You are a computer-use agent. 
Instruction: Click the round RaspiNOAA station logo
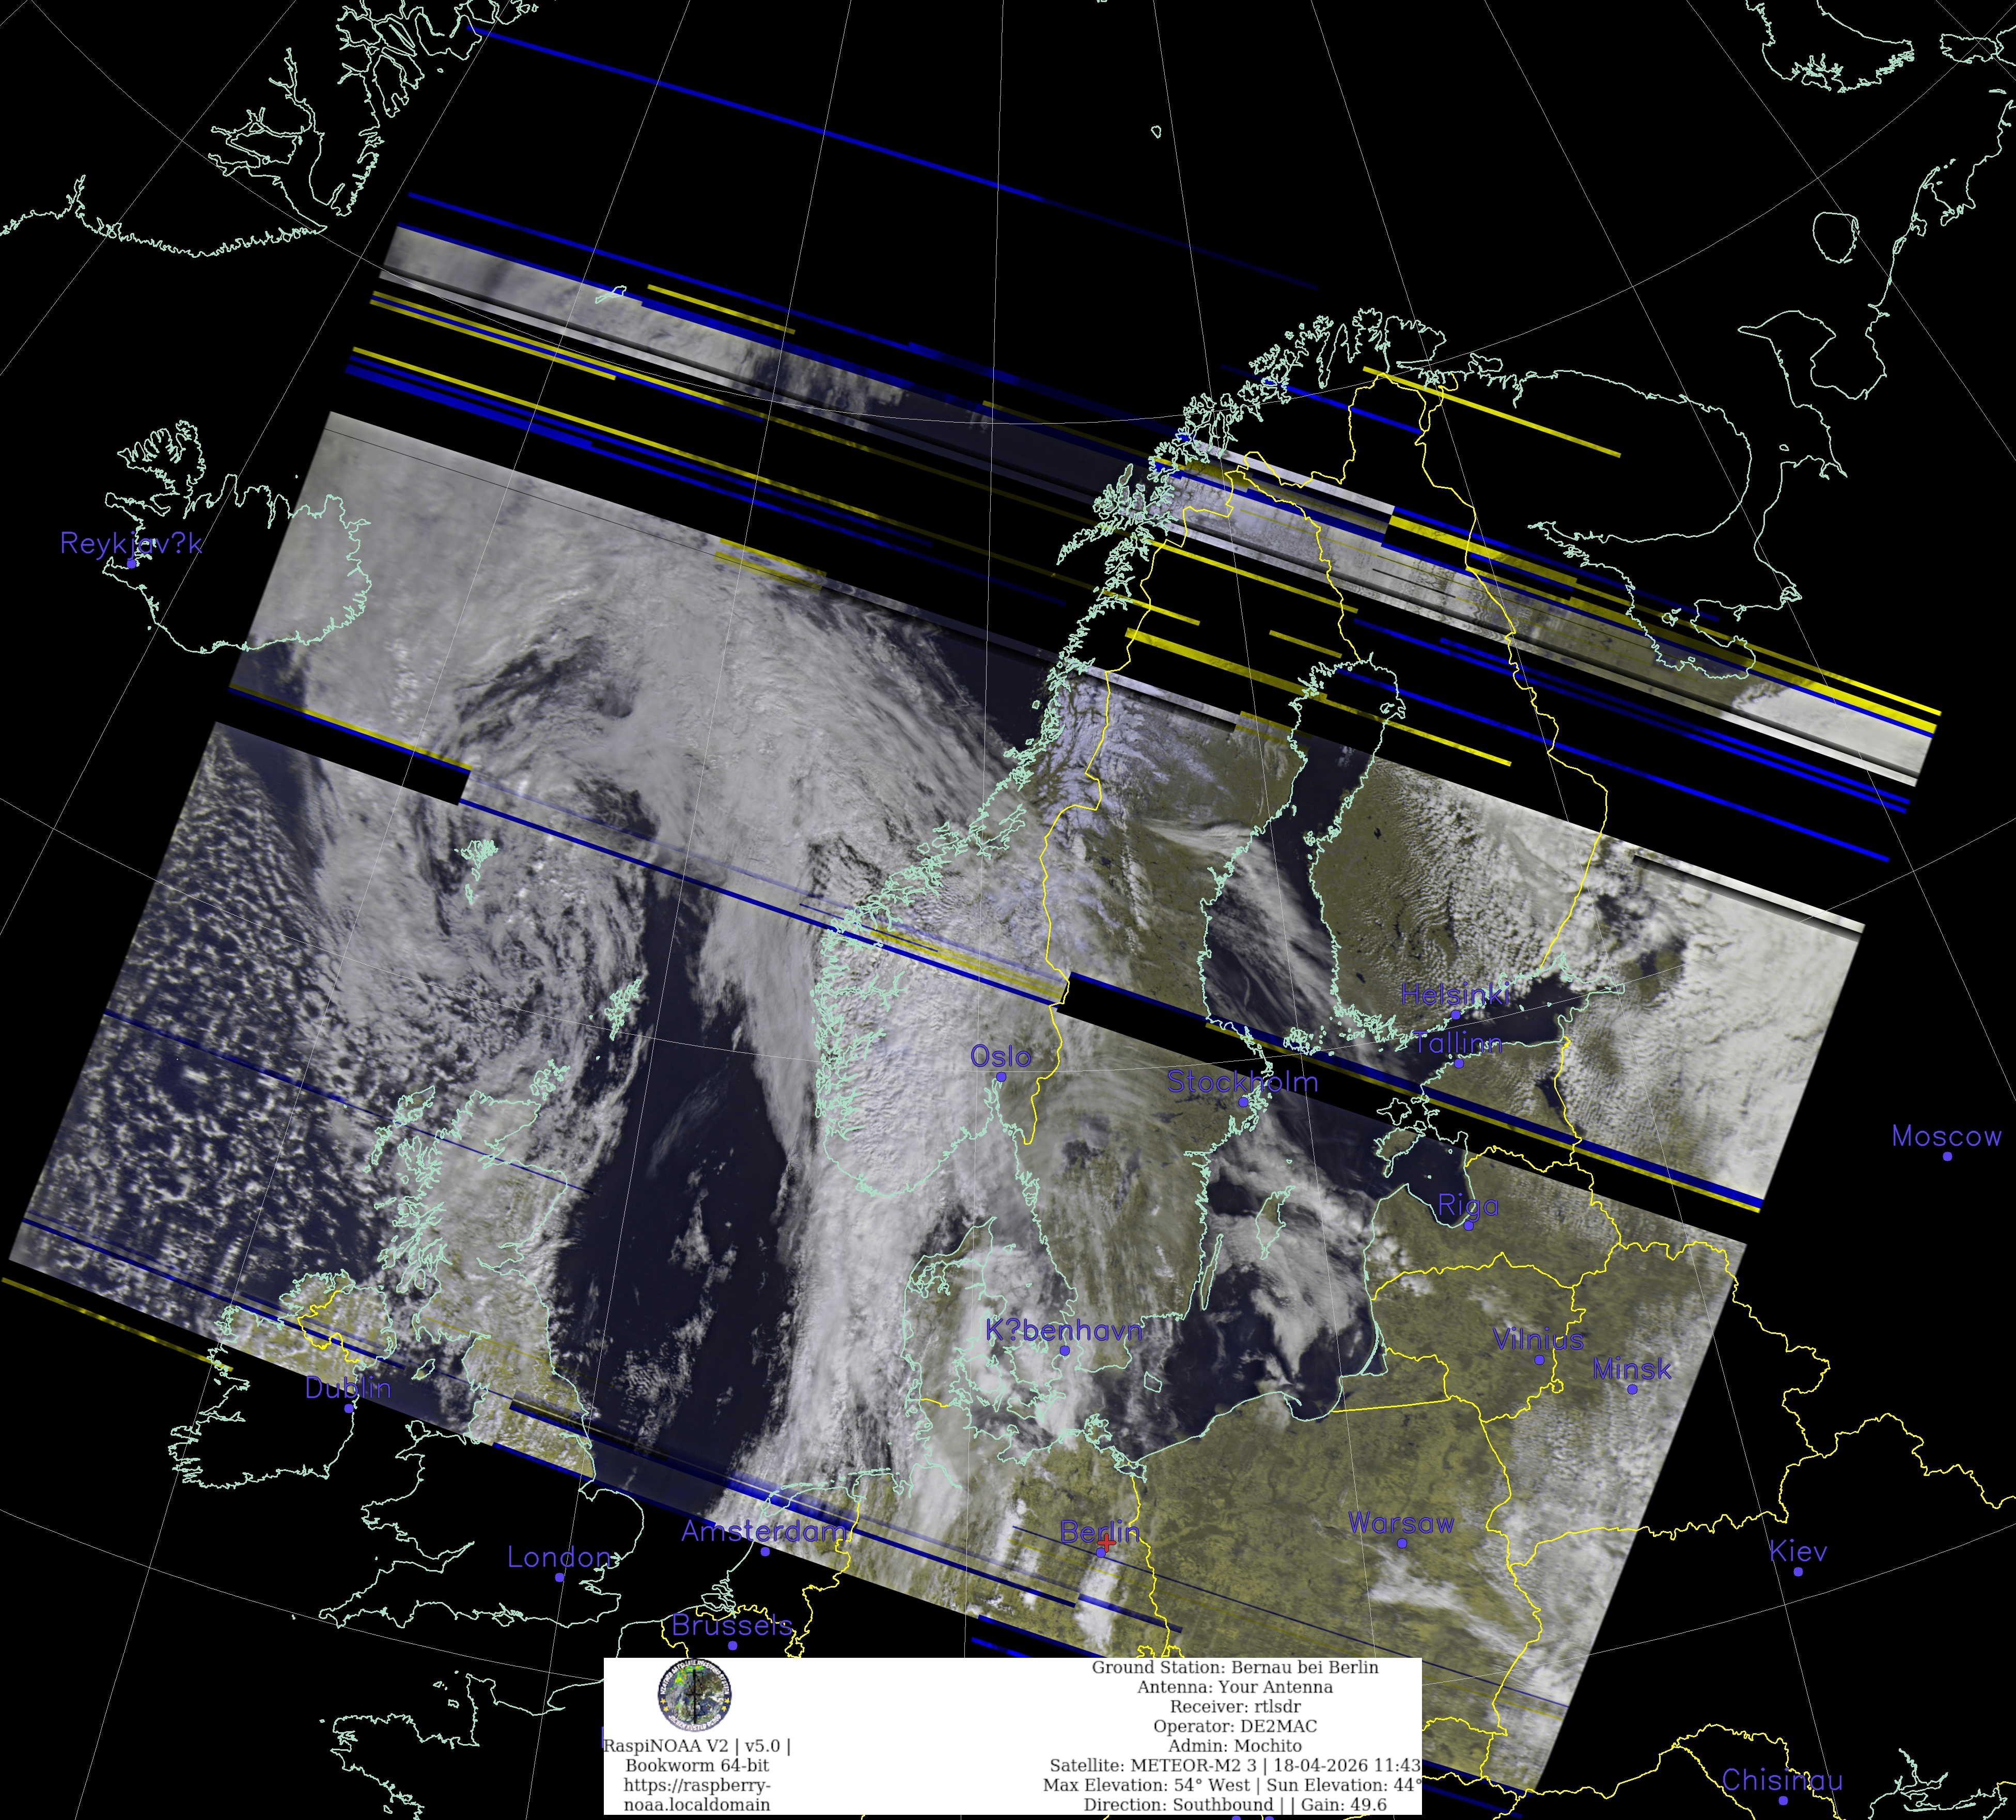[694, 1694]
